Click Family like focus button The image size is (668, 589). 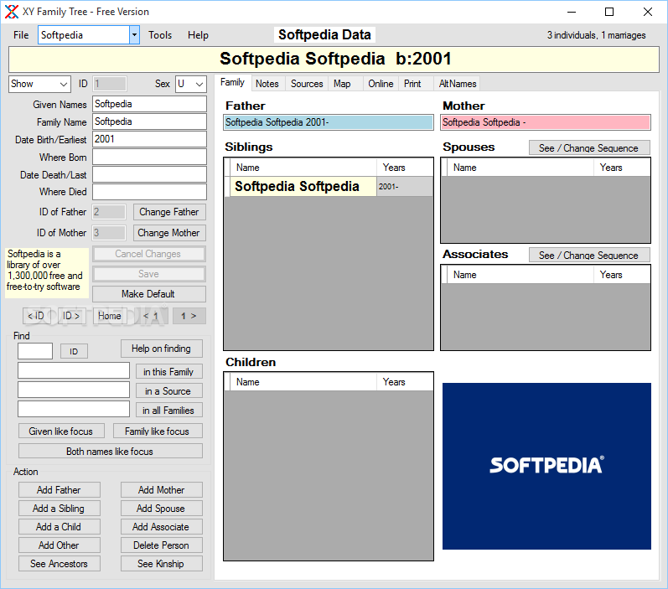pos(158,431)
